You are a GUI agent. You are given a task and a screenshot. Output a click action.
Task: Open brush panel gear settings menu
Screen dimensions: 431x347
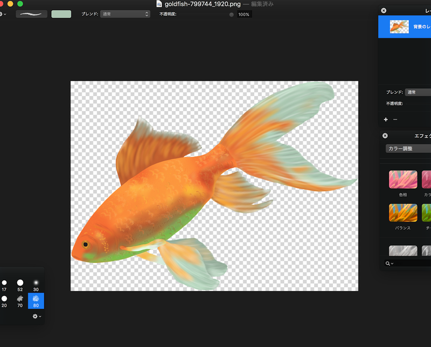coord(37,316)
